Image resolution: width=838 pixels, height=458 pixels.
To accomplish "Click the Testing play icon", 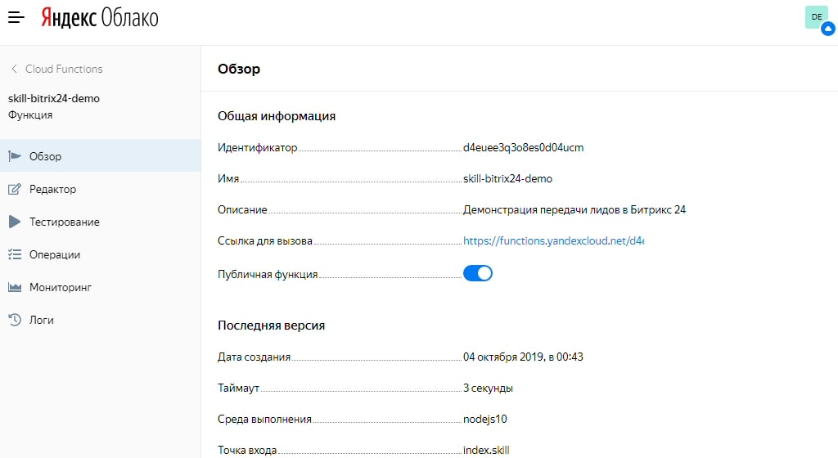I will click(x=14, y=222).
